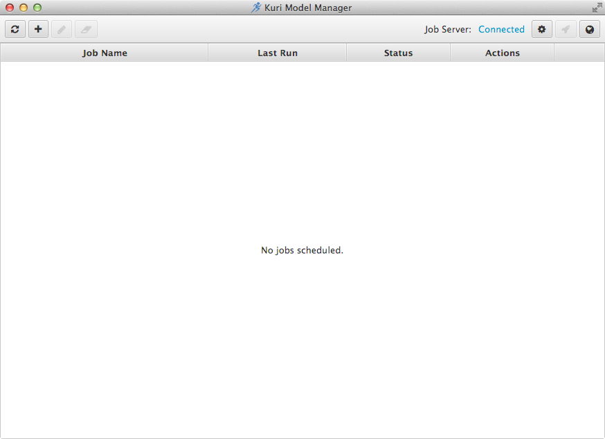This screenshot has height=439, width=605.
Task: Click the yellow minimize button
Action: (23, 7)
